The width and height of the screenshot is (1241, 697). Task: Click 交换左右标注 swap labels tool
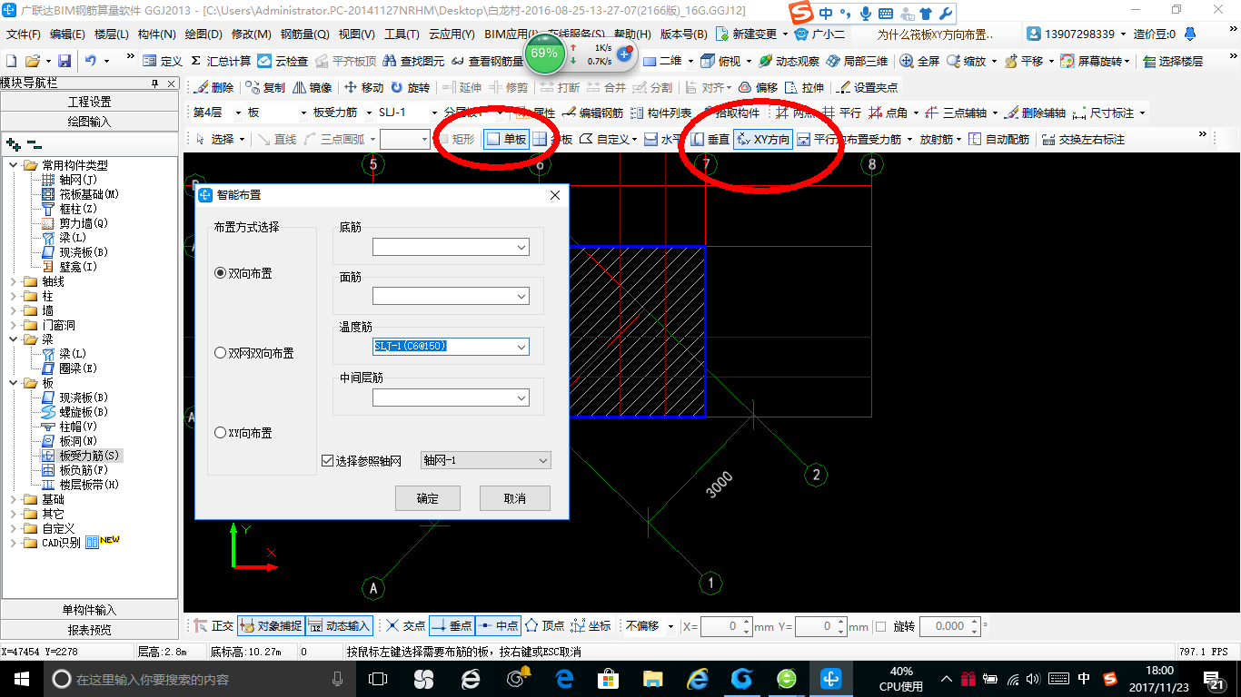(1083, 139)
